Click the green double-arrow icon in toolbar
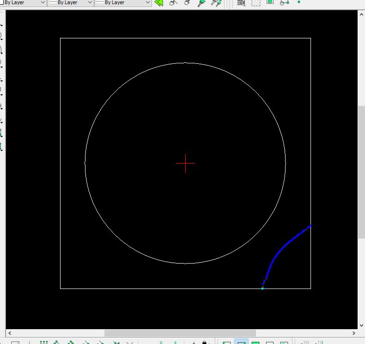365x344 pixels. tap(159, 3)
